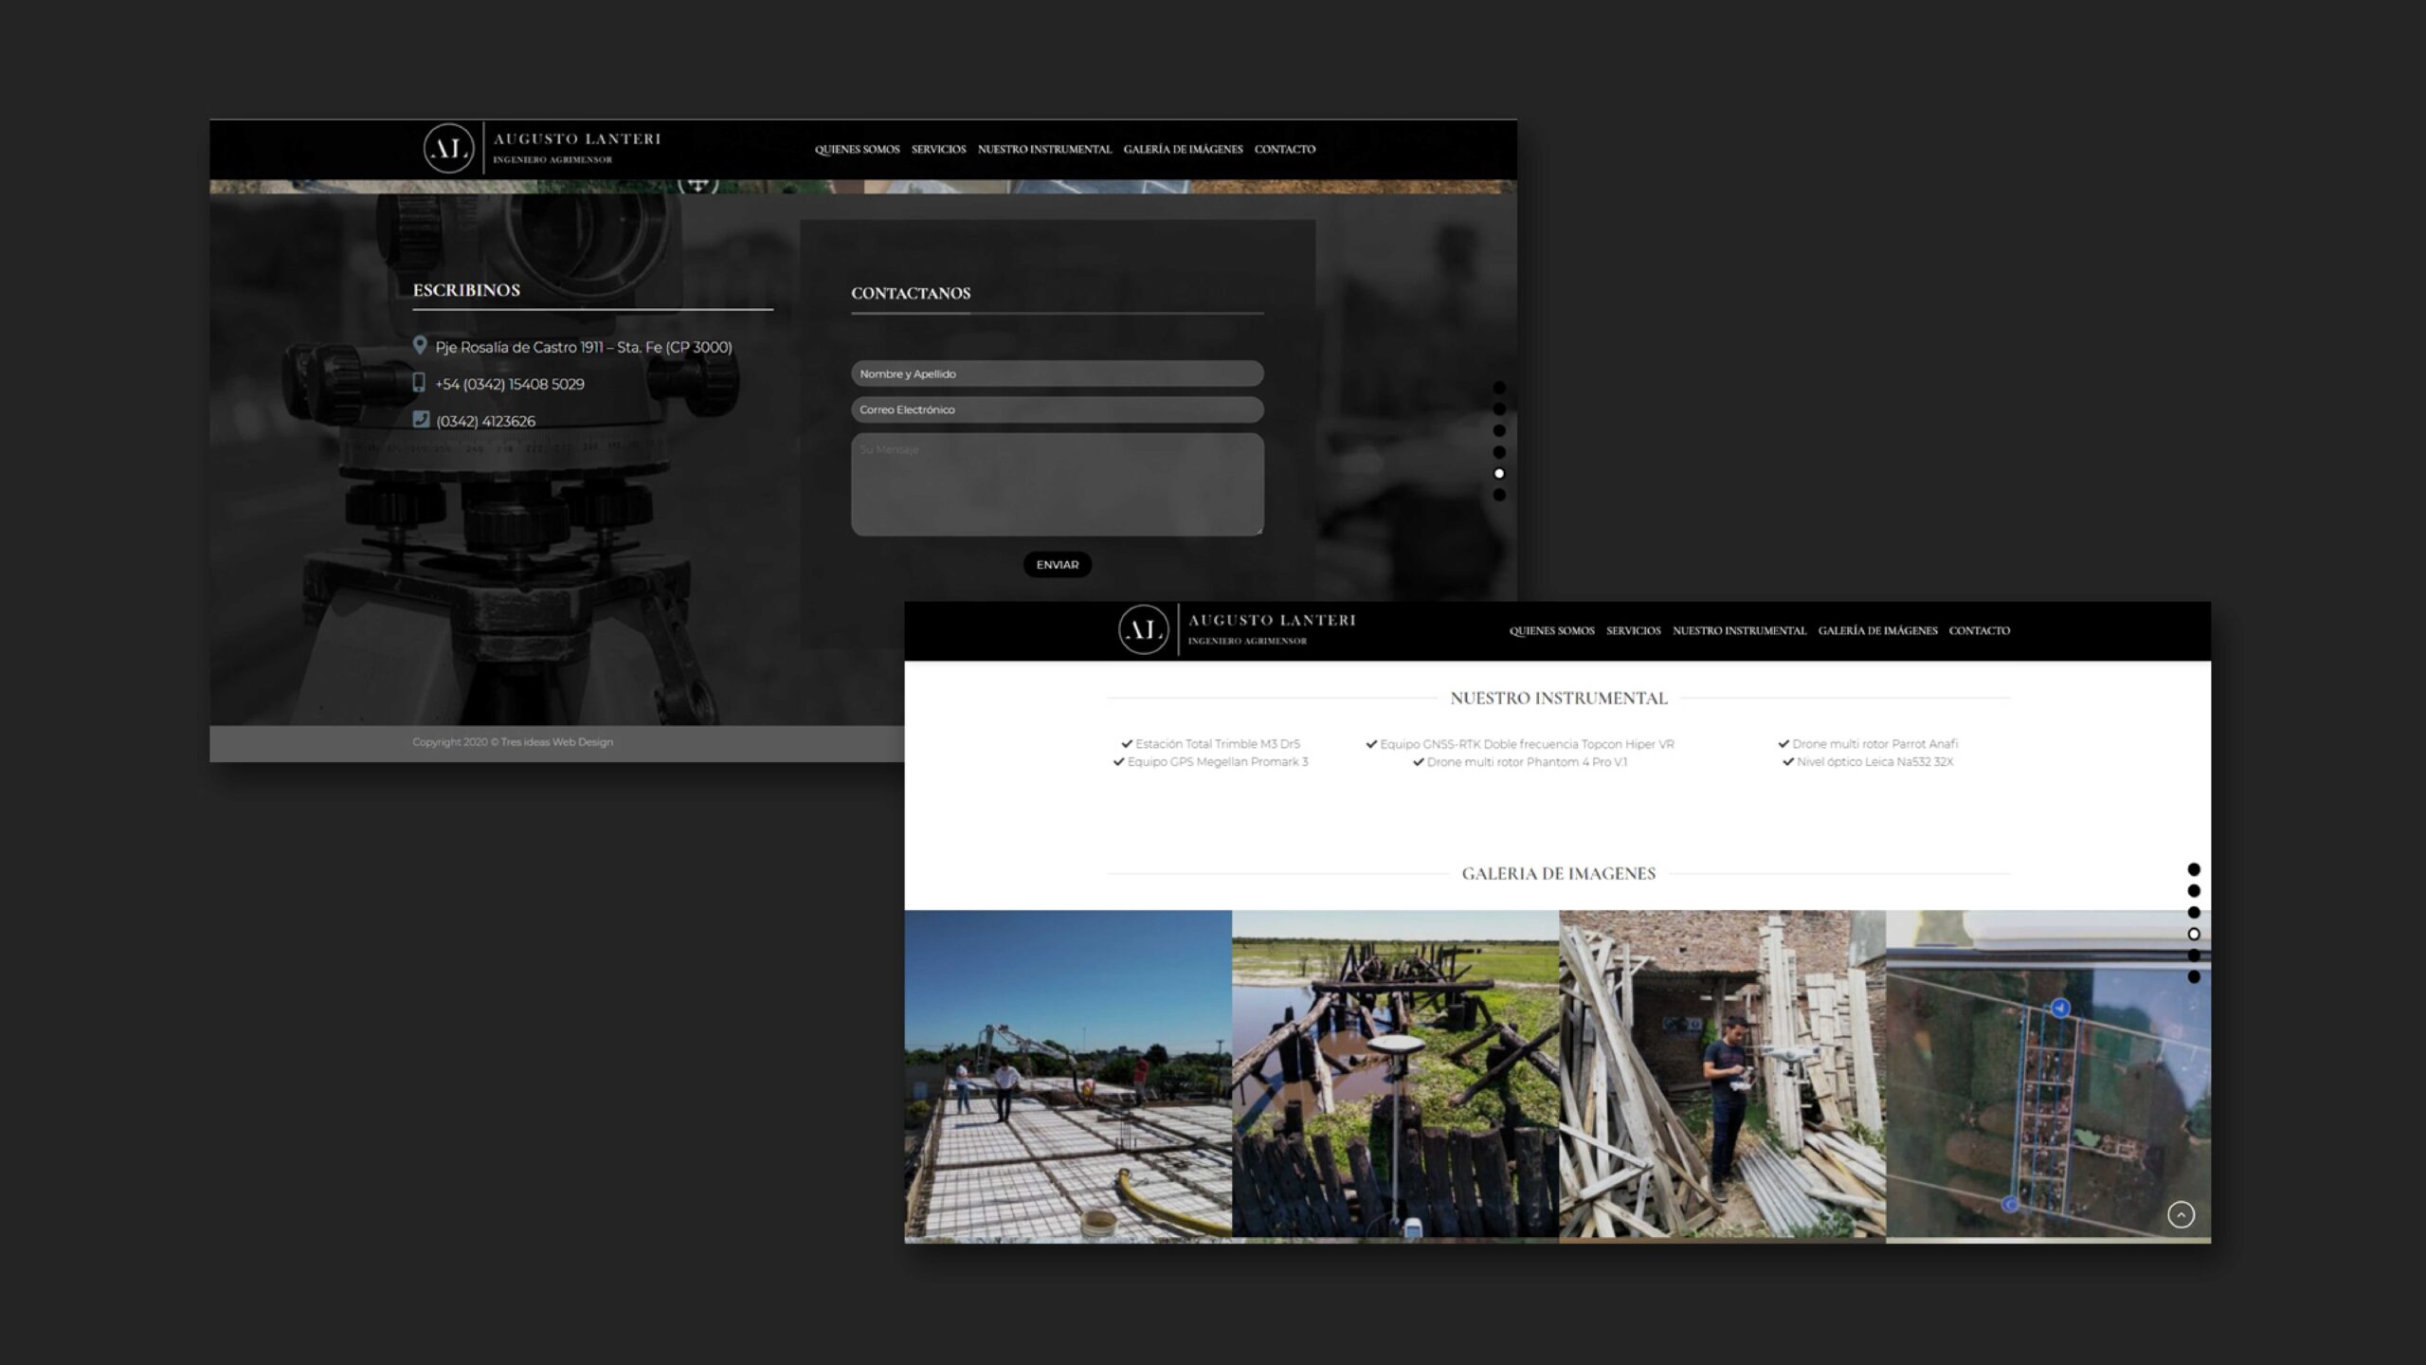Open Galería de Imágenes in contact page menu
Viewport: 2426px width, 1365px height.
1183,150
